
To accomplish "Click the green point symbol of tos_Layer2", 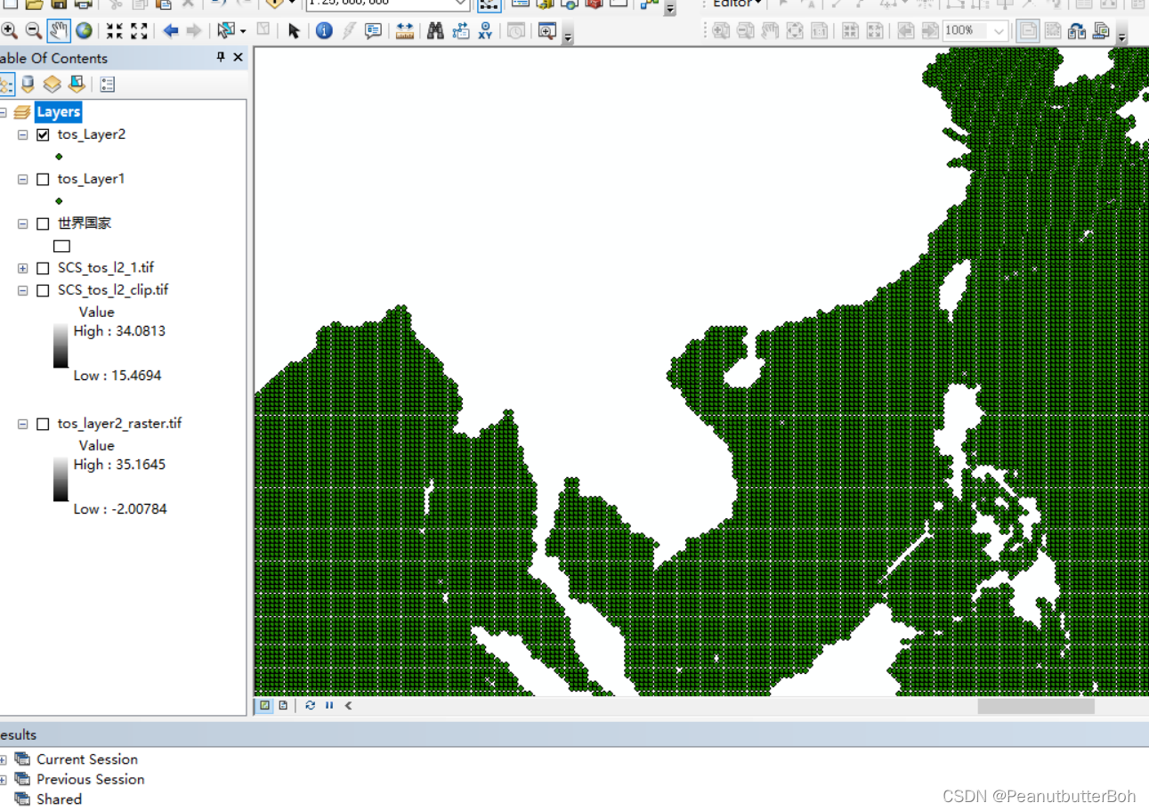I will click(x=59, y=156).
